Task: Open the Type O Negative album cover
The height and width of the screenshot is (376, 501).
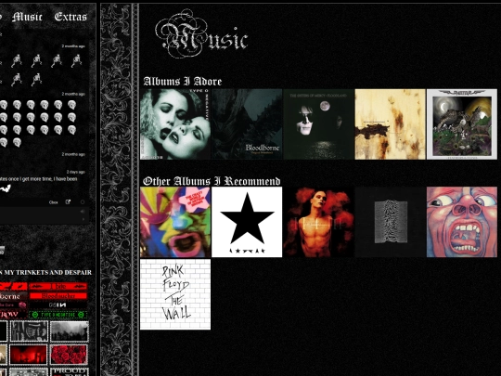Action: (x=175, y=124)
